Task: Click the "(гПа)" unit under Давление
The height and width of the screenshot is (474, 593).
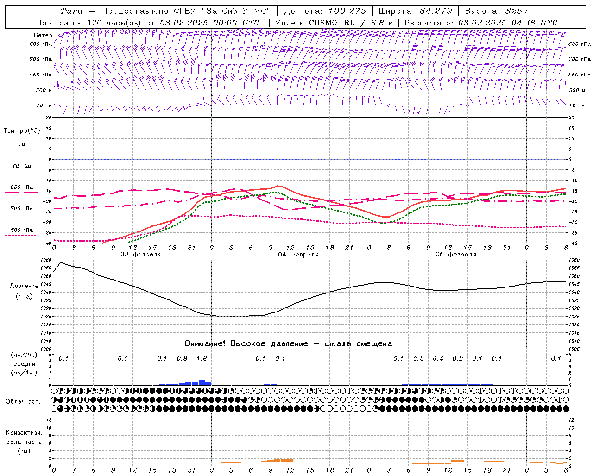Action: point(24,297)
